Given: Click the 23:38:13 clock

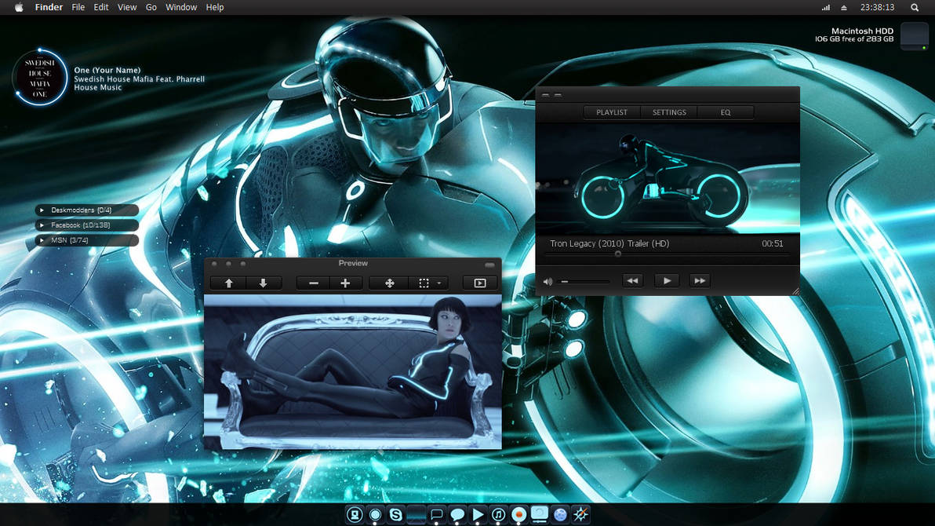Looking at the screenshot, I should point(877,7).
